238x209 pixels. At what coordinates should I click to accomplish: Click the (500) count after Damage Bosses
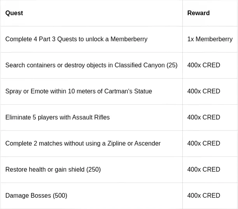click(60, 196)
